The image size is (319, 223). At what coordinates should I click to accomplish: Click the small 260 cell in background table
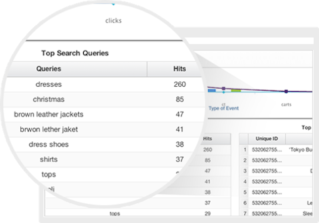point(208,150)
